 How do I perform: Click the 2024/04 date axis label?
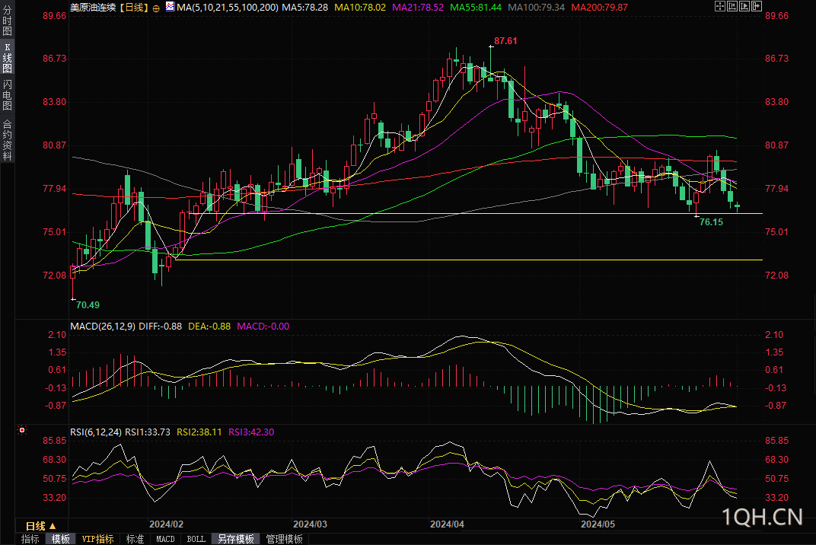click(447, 524)
